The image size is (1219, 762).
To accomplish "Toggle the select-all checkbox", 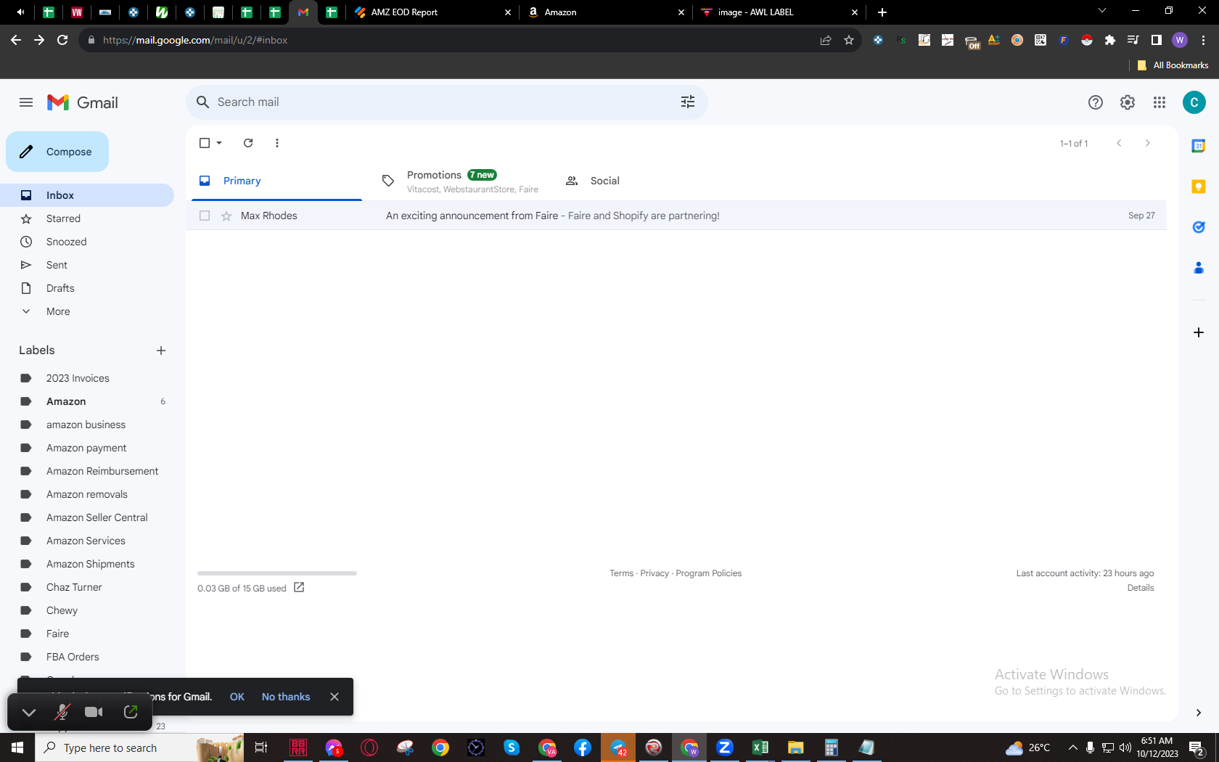I will [205, 143].
